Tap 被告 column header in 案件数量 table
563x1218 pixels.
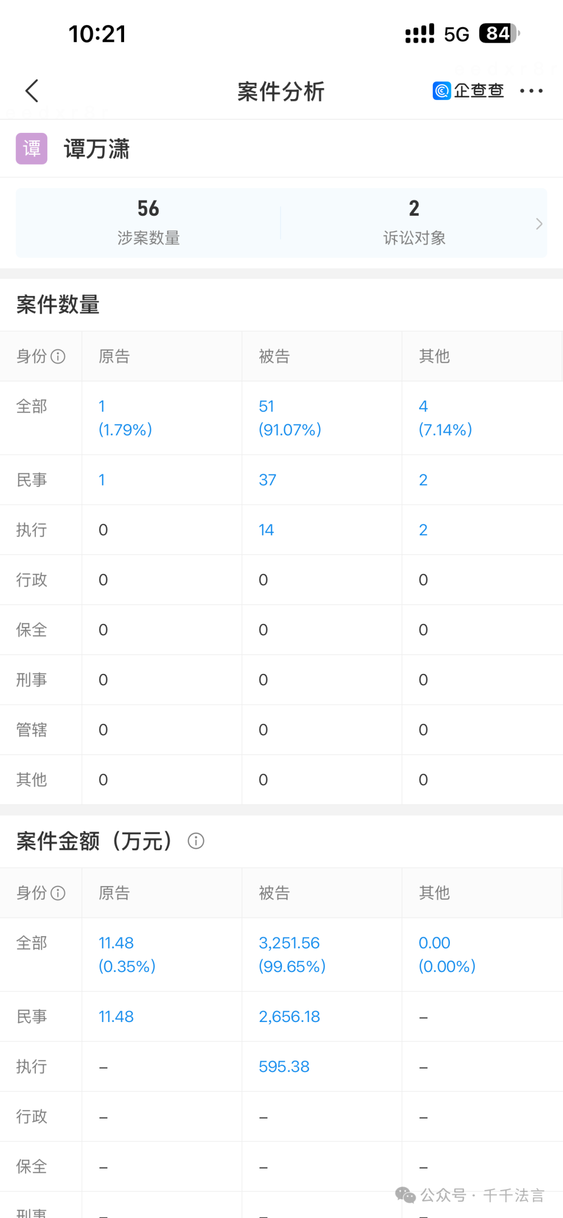pyautogui.click(x=274, y=356)
